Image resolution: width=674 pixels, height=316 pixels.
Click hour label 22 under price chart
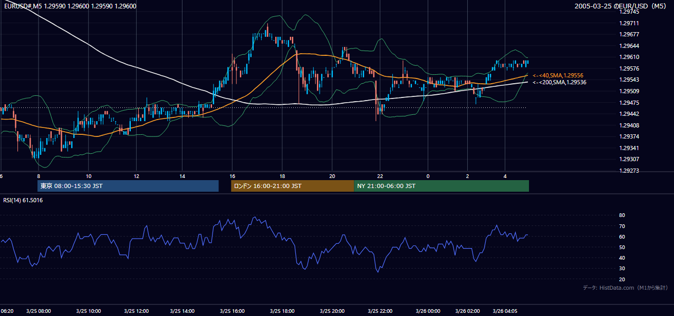(380, 176)
